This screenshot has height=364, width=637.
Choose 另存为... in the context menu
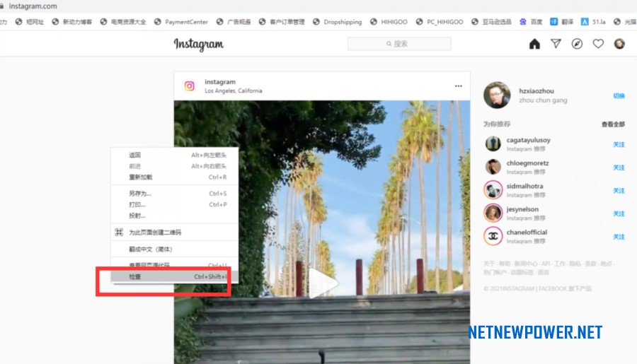pos(175,194)
